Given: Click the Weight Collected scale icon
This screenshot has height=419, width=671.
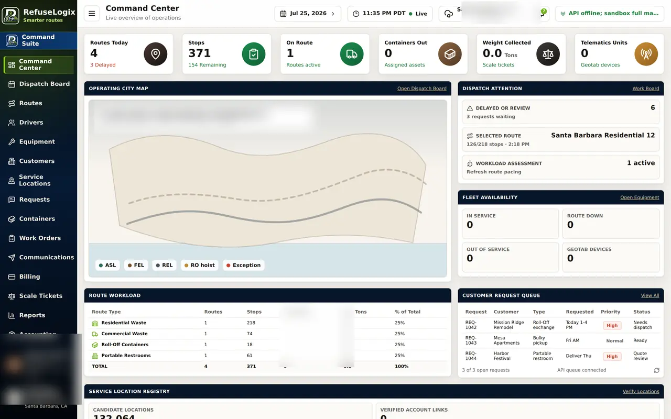Looking at the screenshot, I should [548, 54].
